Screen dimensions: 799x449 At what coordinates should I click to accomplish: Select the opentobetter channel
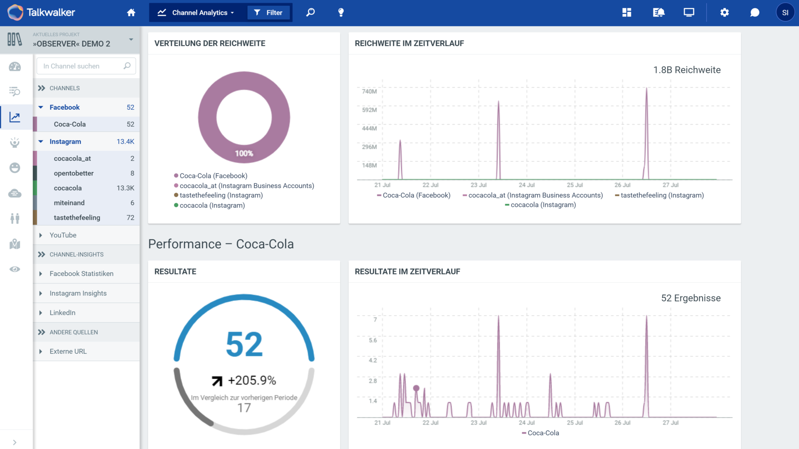(87, 173)
